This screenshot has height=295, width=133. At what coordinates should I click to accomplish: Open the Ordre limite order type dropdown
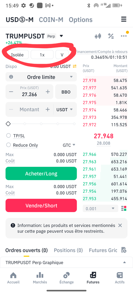tap(41, 77)
